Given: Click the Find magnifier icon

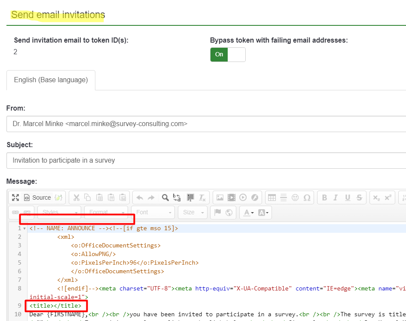Looking at the screenshot, I should click(x=165, y=198).
